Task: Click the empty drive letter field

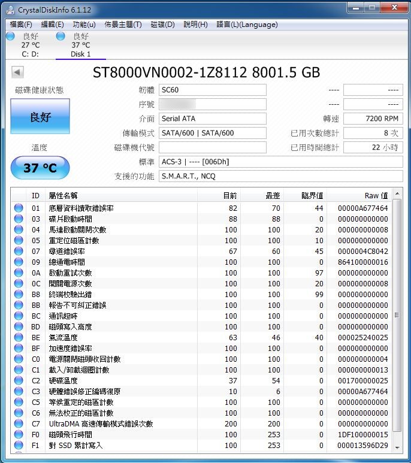Action: 213,147
